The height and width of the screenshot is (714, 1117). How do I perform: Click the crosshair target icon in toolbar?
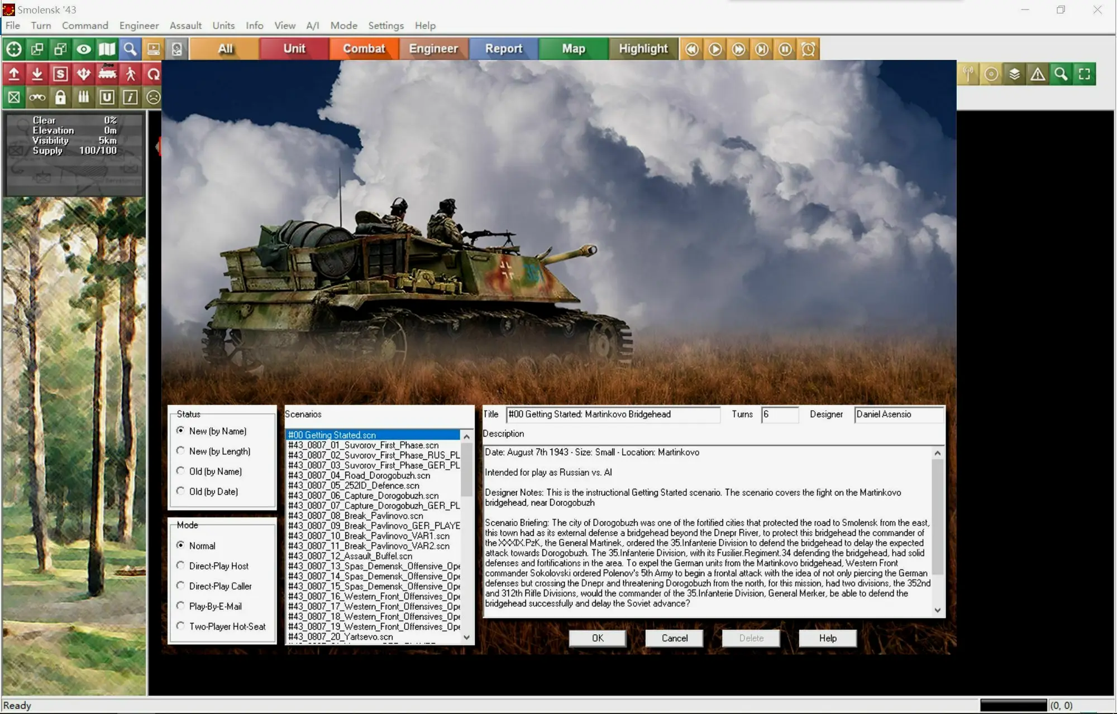click(14, 49)
